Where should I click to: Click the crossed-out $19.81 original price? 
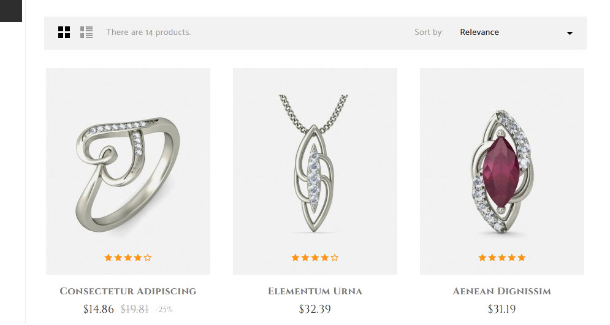coord(135,309)
